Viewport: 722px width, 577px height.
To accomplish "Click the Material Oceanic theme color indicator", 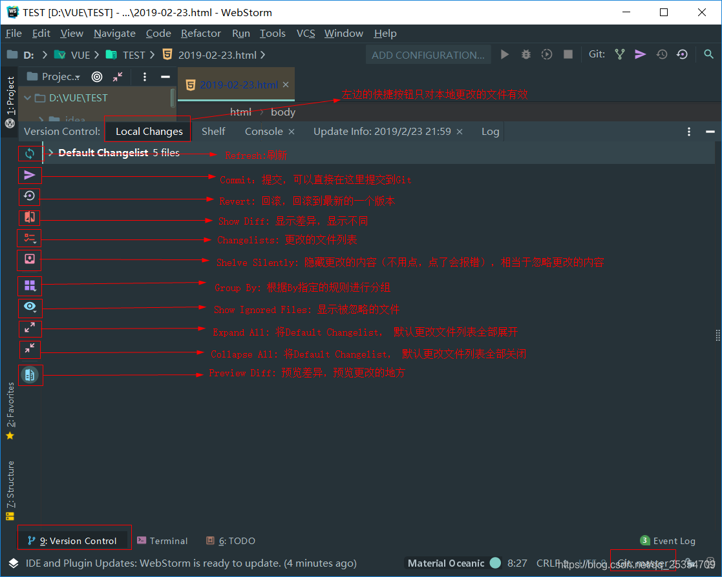I will [495, 563].
